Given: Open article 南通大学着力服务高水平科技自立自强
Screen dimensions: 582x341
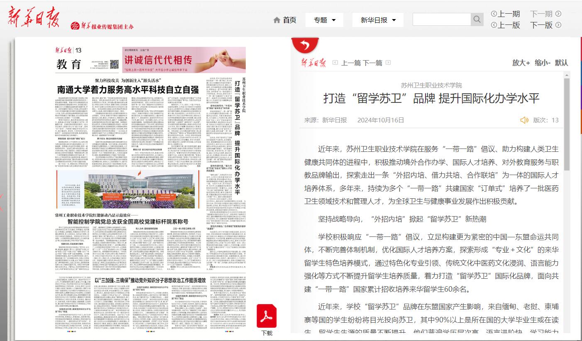Looking at the screenshot, I should pyautogui.click(x=128, y=89).
